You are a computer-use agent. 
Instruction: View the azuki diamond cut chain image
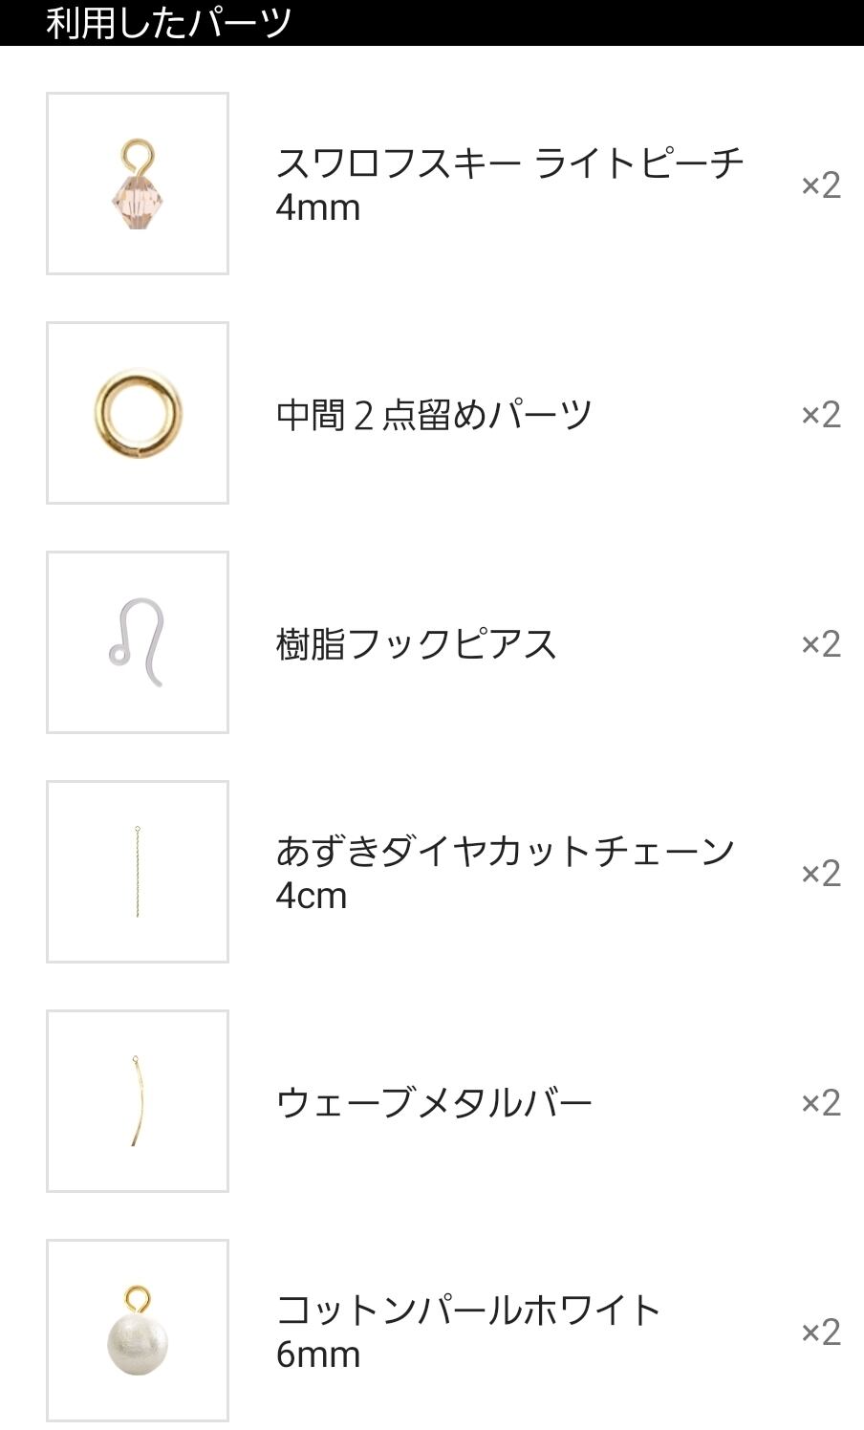138,872
